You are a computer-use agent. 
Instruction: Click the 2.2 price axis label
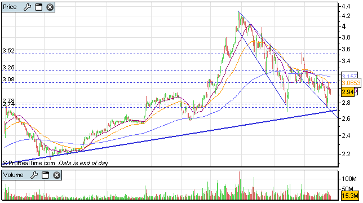(x=346, y=154)
